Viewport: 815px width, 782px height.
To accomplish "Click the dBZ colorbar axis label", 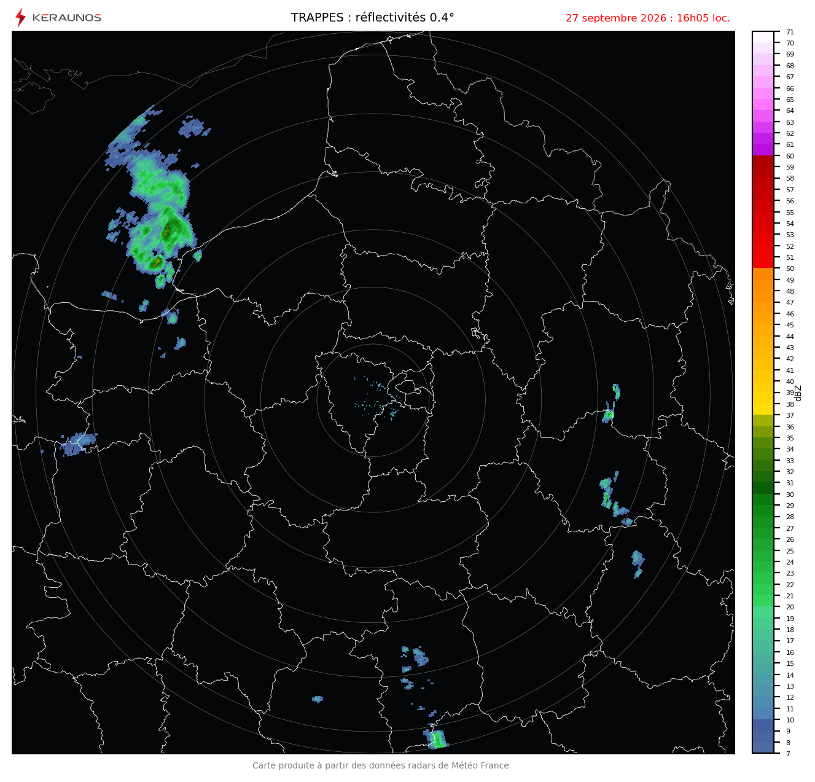I will (798, 393).
